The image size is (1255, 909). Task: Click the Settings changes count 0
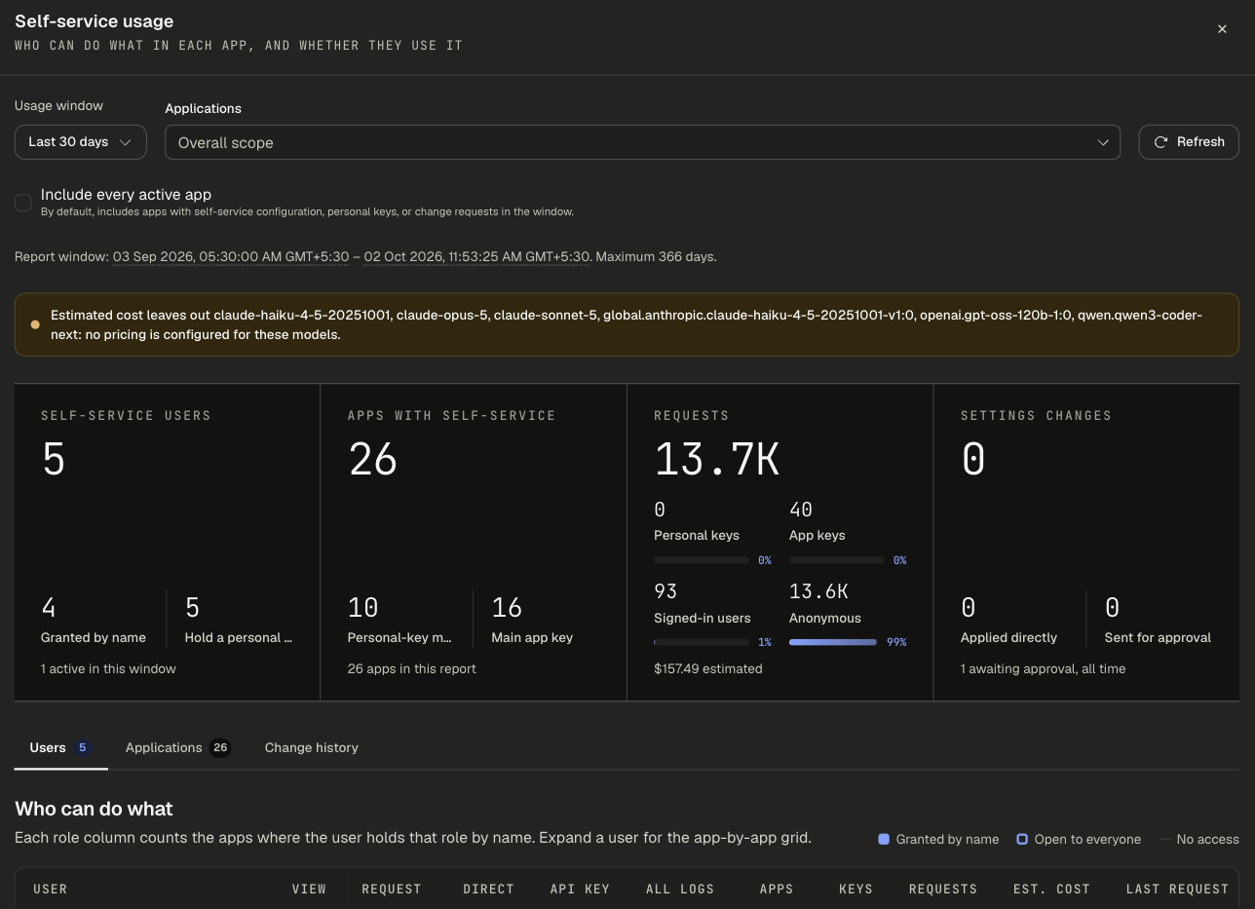[973, 459]
